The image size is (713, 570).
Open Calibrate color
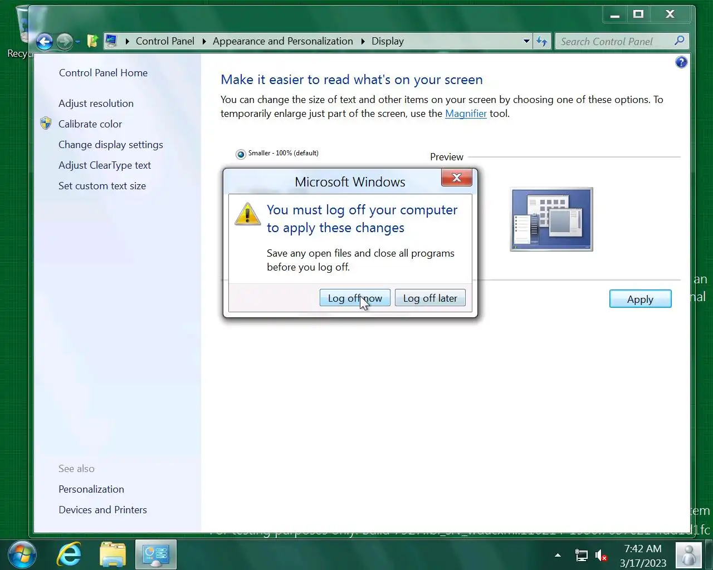click(90, 124)
